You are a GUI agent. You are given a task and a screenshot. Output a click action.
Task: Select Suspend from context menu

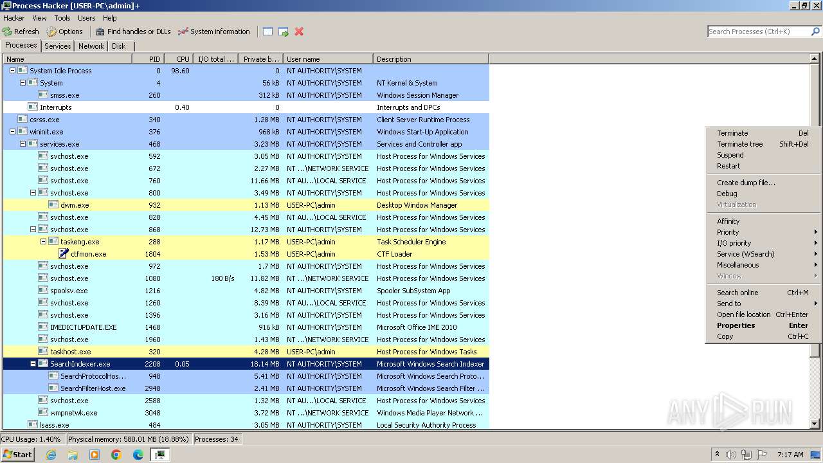tap(763, 155)
